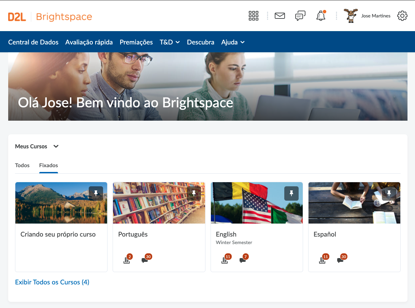Viewport: 415px width, 308px height.
Task: Open the notification bell icon
Action: tap(321, 16)
